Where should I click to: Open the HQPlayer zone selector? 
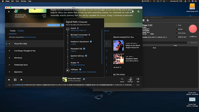pos(130,80)
